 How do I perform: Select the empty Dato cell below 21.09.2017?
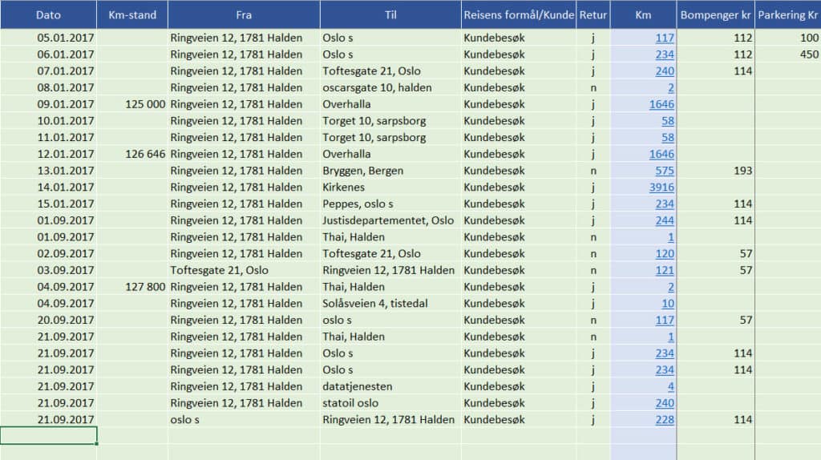(48, 435)
